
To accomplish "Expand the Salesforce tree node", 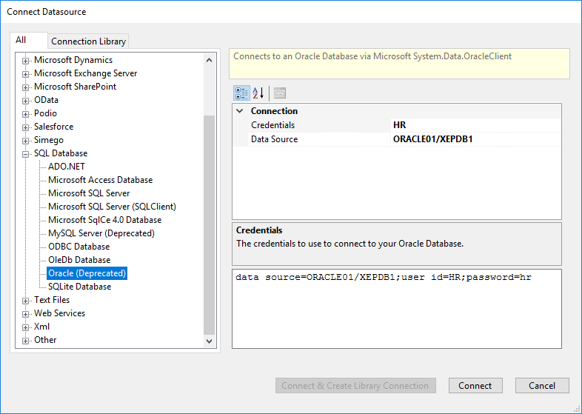I will [x=25, y=127].
